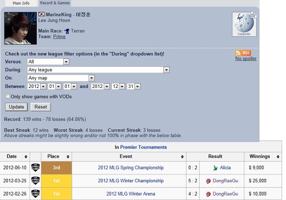
Task: Open the end month dropdown showing 12
Action: pyautogui.click(x=118, y=86)
